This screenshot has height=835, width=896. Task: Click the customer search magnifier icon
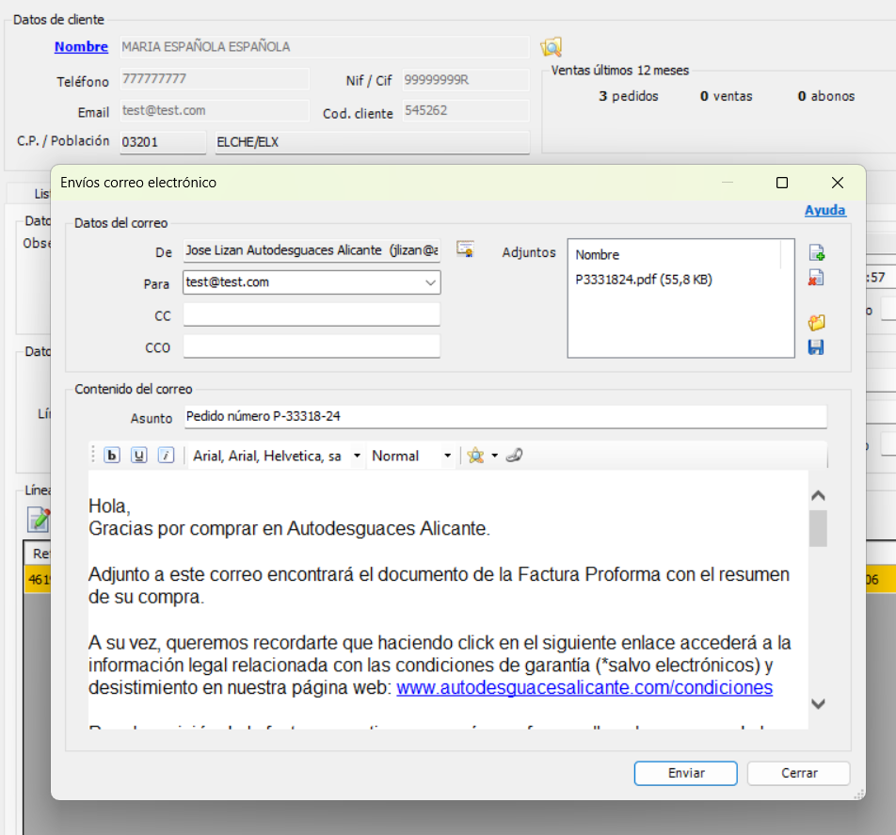click(x=551, y=47)
